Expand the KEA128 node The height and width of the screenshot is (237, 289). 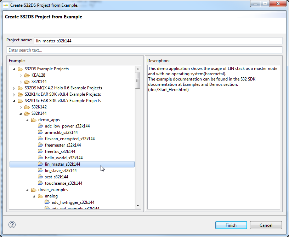tap(21, 76)
